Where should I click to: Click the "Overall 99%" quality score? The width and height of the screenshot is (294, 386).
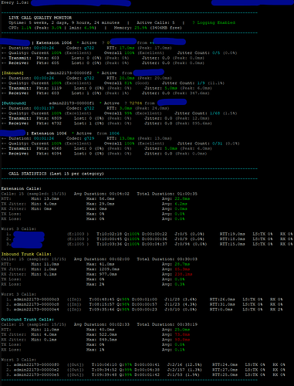point(118,113)
